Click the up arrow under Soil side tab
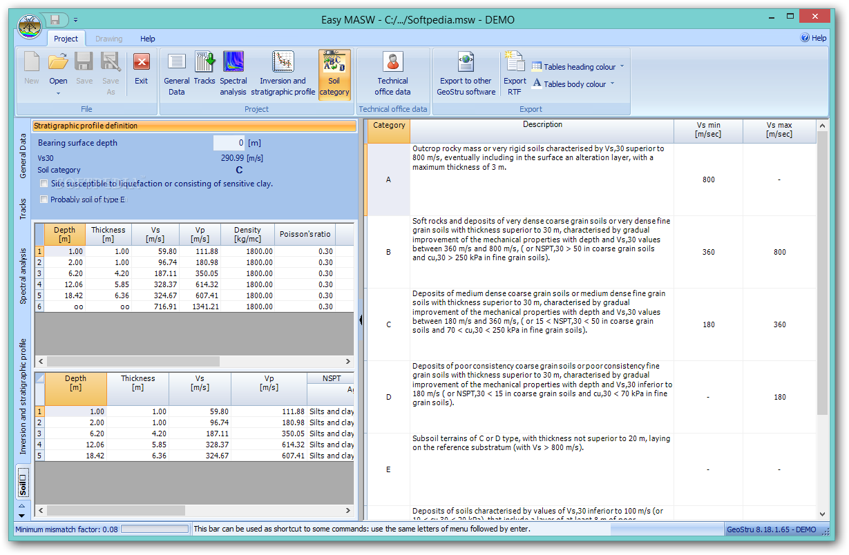 (x=21, y=506)
